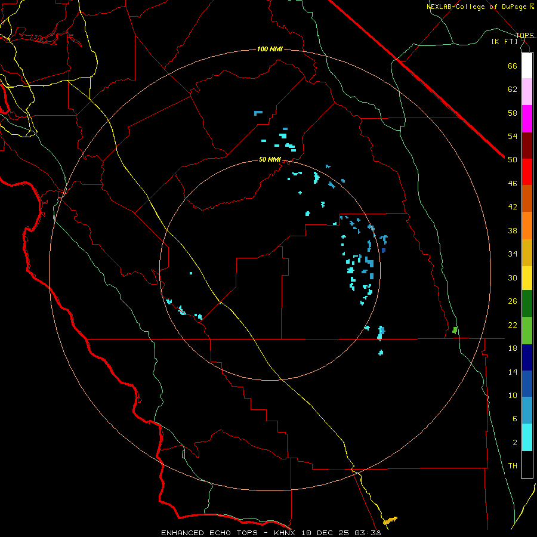
Task: Click the '100 NMI' range ring label
Action: click(x=270, y=49)
